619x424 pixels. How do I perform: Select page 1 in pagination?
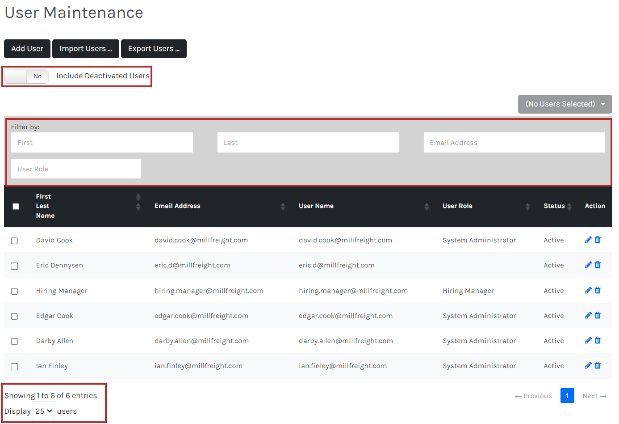[567, 395]
